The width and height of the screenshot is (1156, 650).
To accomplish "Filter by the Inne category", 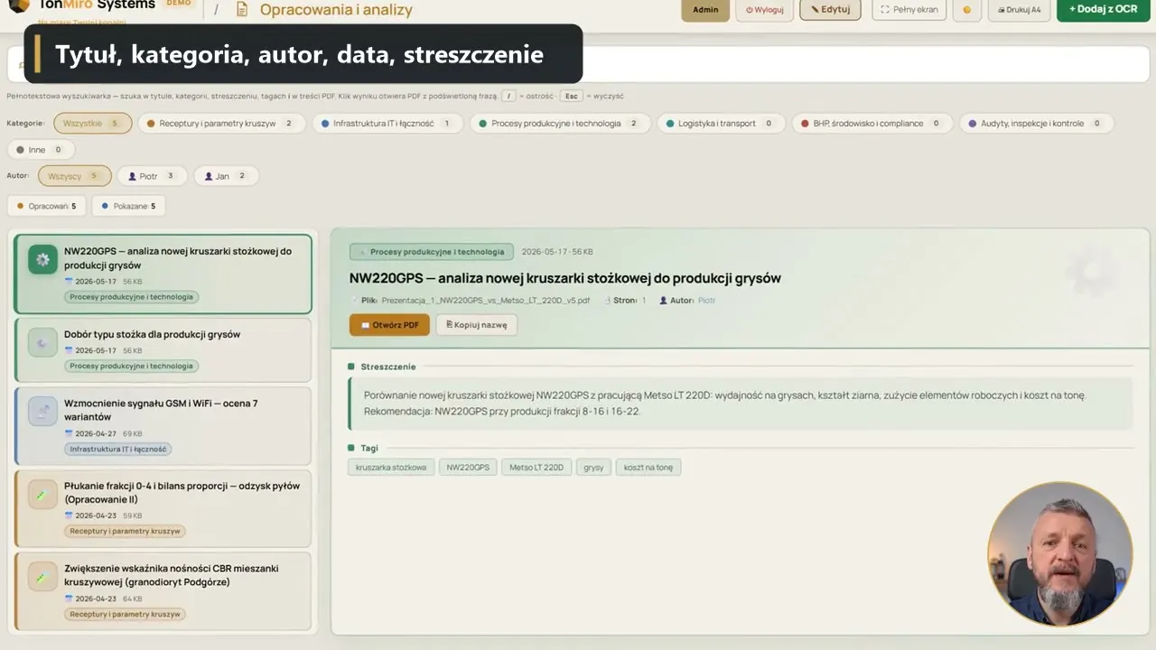I will coord(40,150).
